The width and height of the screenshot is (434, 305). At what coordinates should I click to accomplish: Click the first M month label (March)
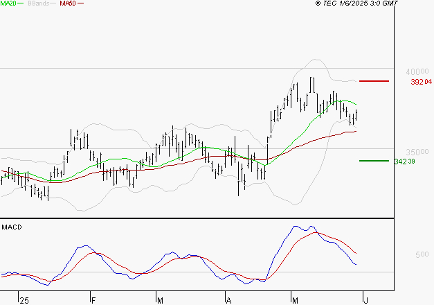click(x=160, y=301)
